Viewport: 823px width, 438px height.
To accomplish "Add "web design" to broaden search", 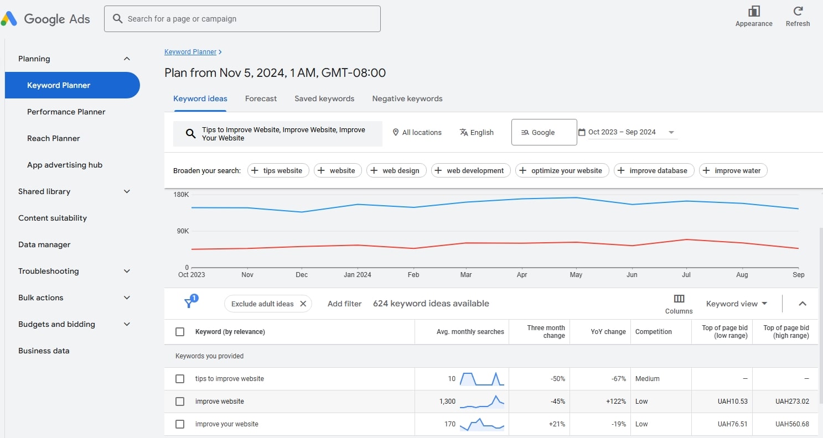I will (396, 170).
